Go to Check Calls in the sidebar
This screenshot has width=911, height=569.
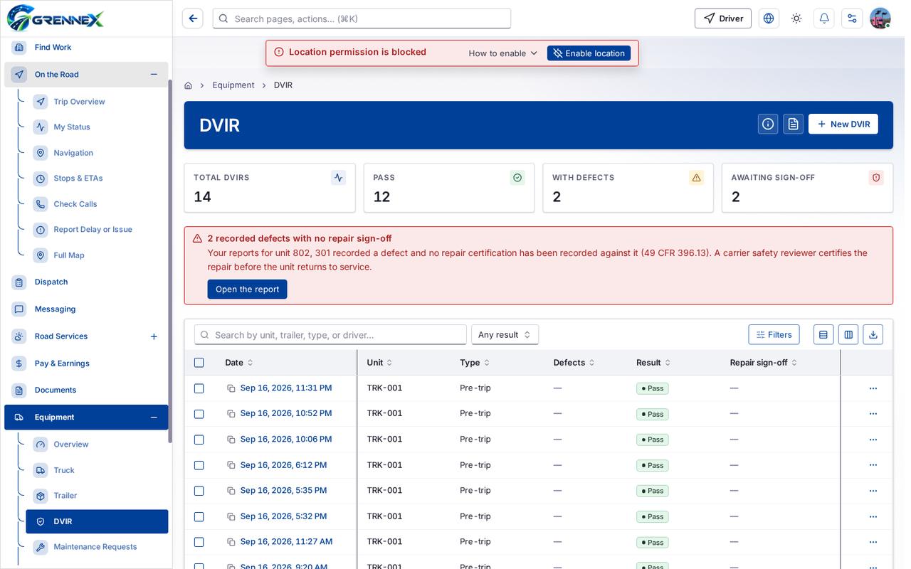pyautogui.click(x=75, y=204)
